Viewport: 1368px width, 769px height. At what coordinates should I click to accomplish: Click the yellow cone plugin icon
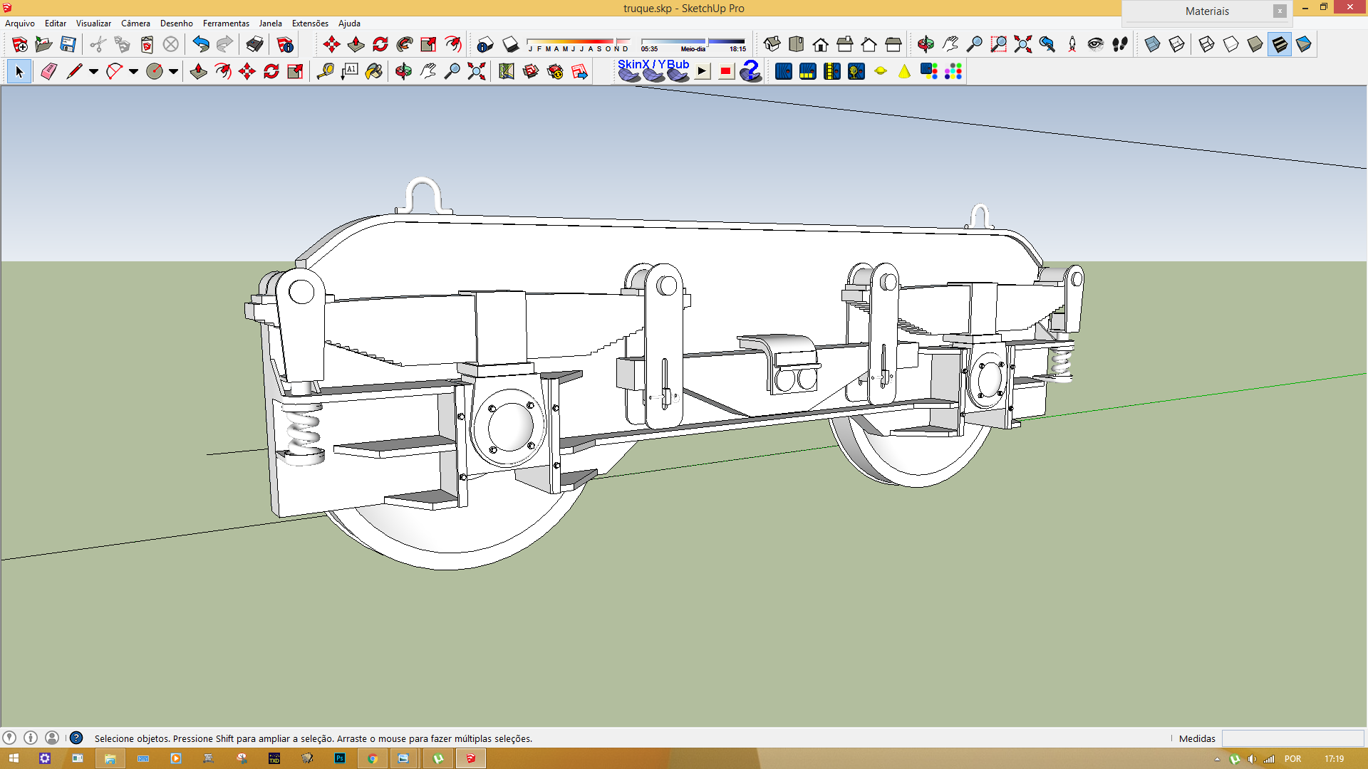(x=904, y=71)
